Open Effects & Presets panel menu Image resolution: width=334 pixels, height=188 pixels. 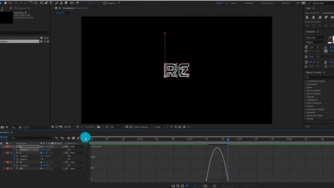(x=324, y=73)
